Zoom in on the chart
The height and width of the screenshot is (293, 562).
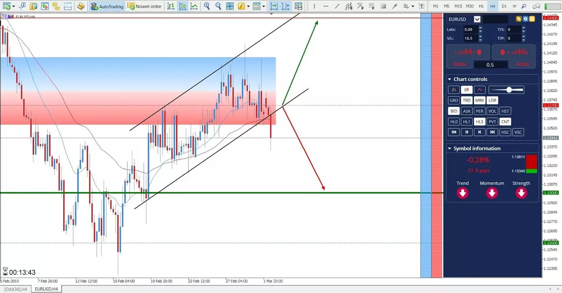[x=207, y=6]
